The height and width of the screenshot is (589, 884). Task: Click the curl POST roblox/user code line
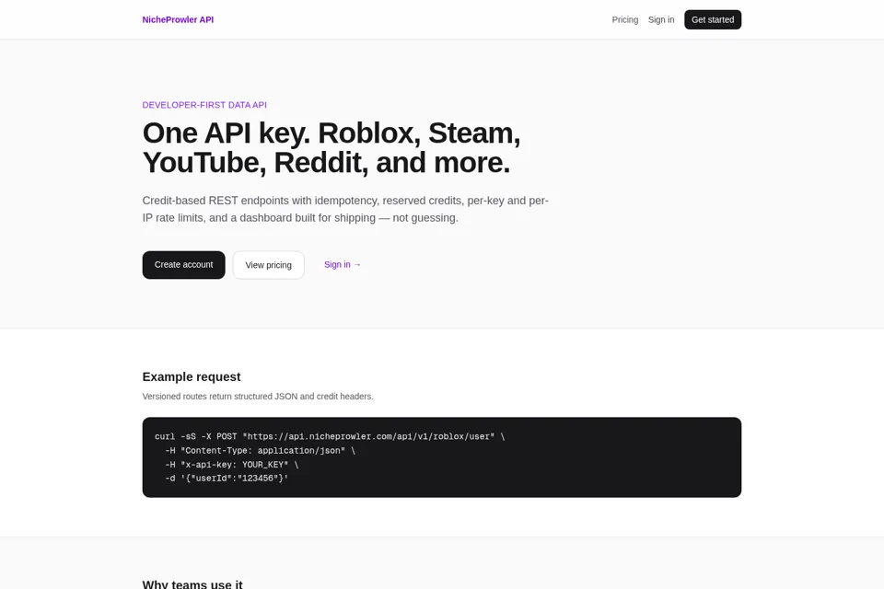330,436
